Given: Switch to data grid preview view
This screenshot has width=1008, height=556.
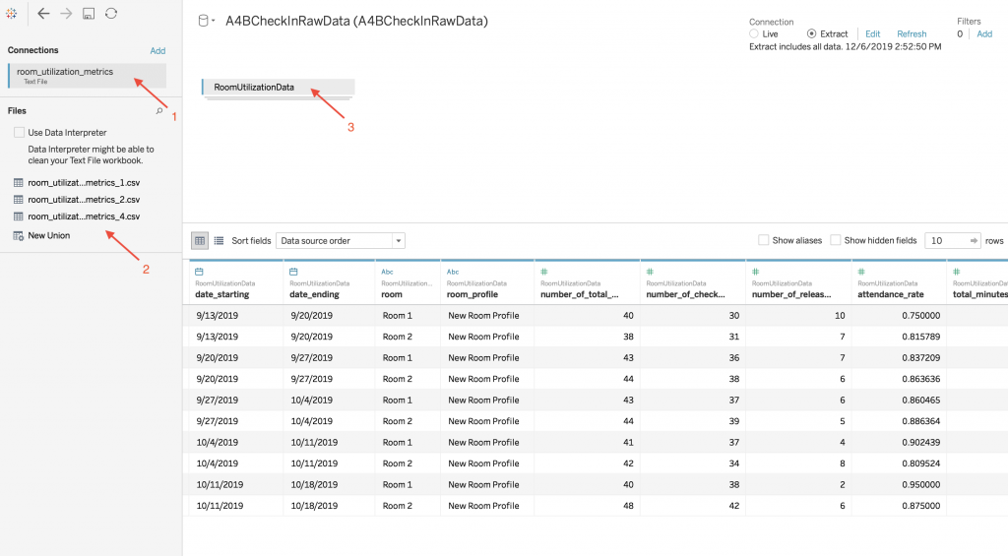Looking at the screenshot, I should click(200, 240).
